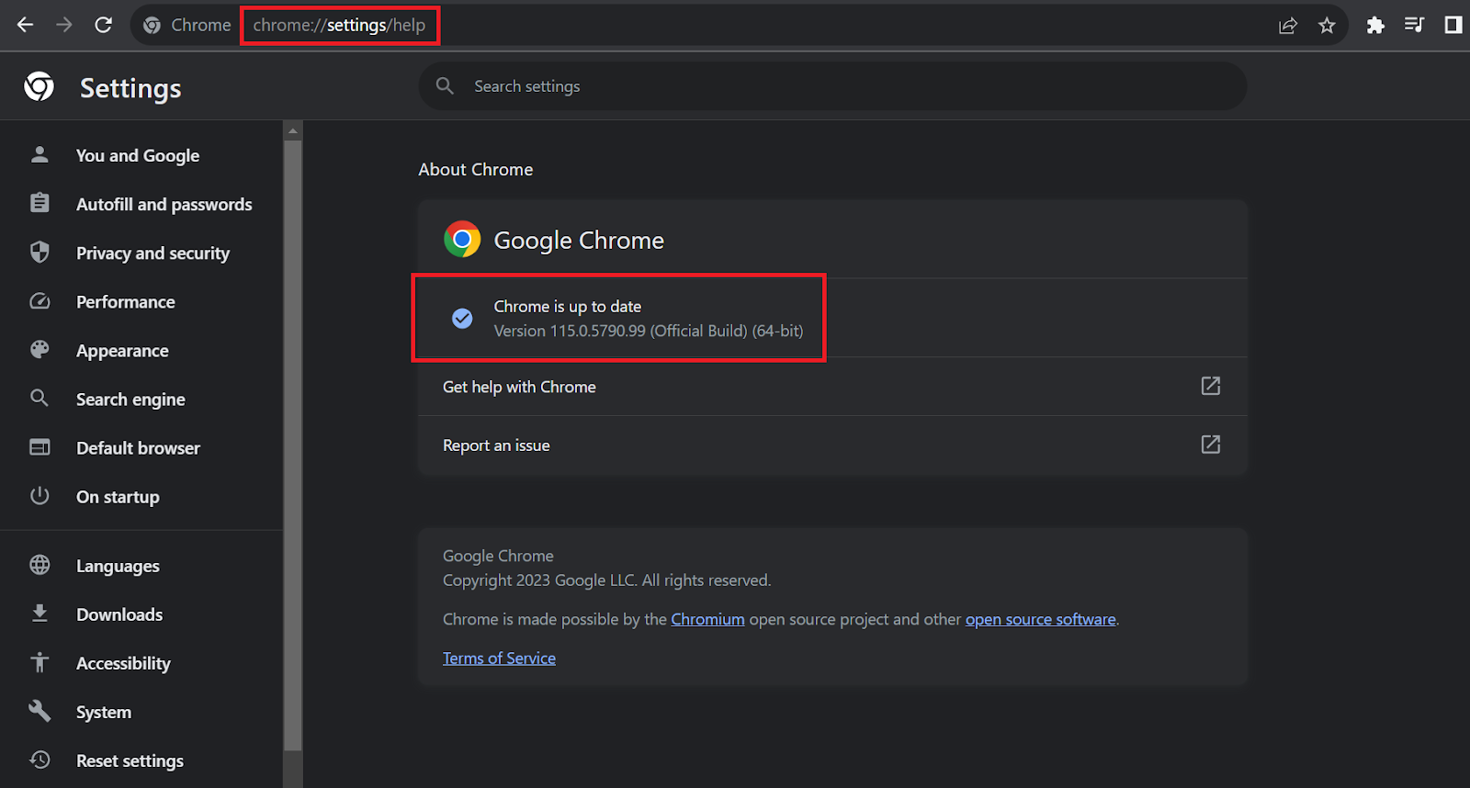Click the globe icon for Languages
This screenshot has height=788, width=1470.
click(x=40, y=565)
